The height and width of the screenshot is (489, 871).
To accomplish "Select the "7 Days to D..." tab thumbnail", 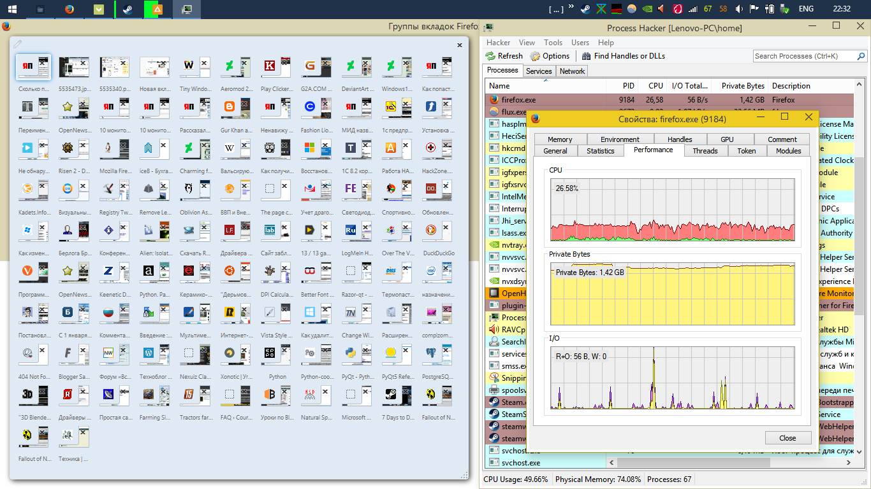I will coord(397,397).
